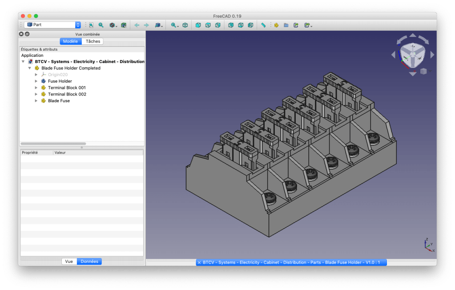Close the Blade Fuse Holder document tab
Image resolution: width=455 pixels, height=290 pixels.
coord(199,262)
